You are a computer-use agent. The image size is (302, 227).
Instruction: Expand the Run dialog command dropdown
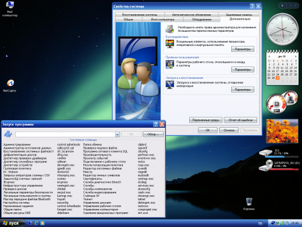[117, 134]
